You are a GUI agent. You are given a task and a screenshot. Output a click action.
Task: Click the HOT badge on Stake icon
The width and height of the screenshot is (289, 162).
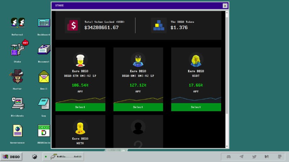[25, 43]
